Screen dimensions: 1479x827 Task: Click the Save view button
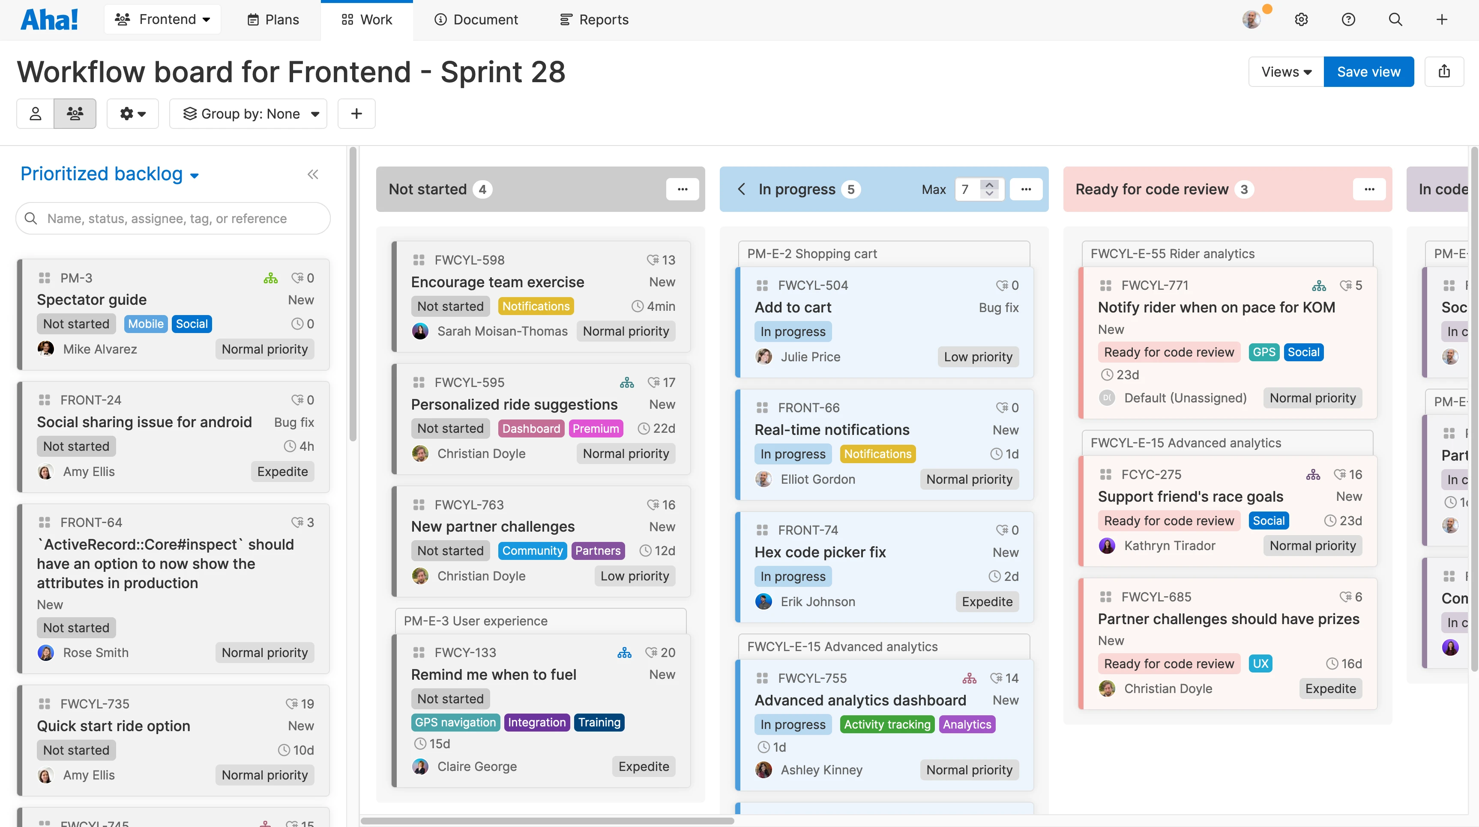pos(1369,71)
